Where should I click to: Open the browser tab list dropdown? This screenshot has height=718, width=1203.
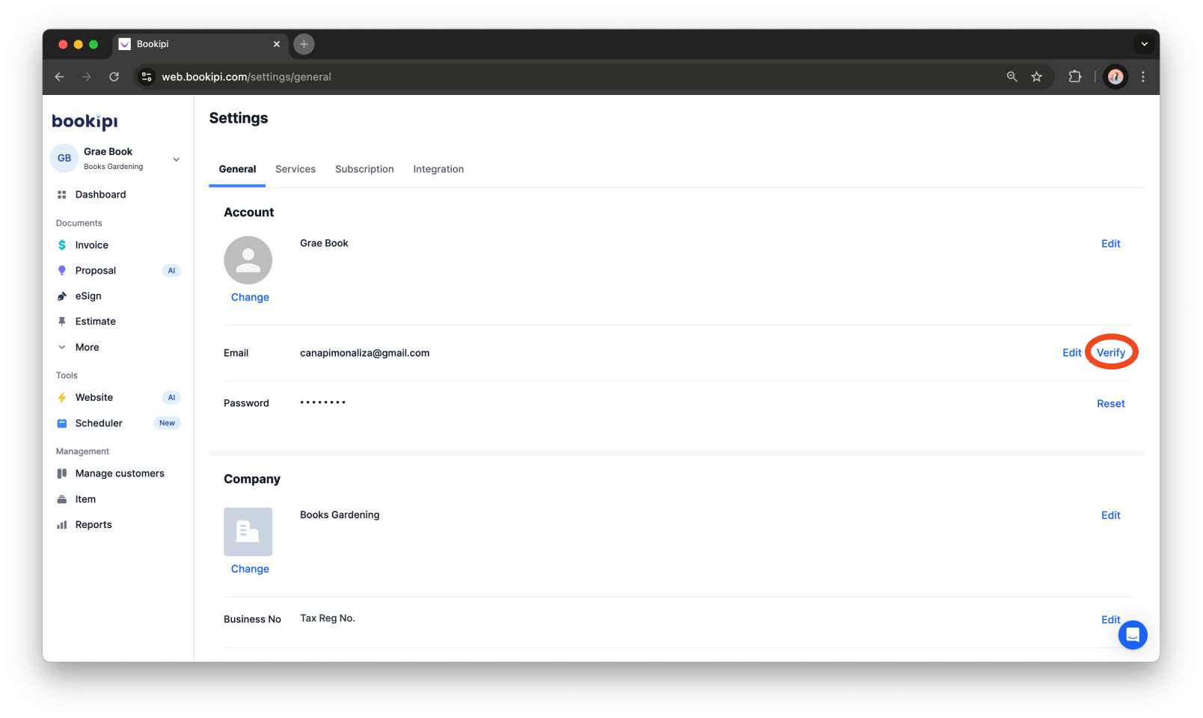(1144, 44)
